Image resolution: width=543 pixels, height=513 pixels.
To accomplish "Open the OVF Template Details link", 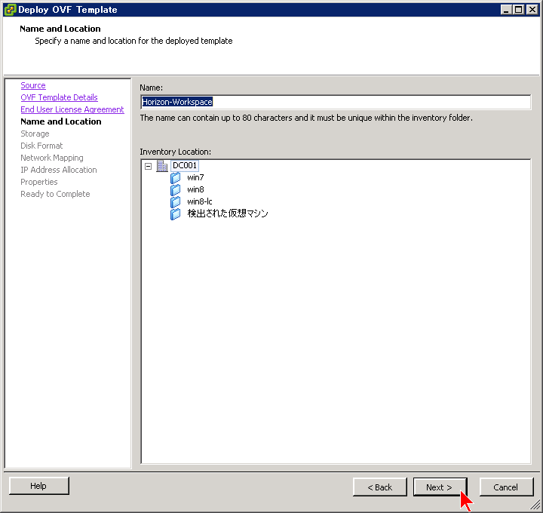I will coord(59,97).
